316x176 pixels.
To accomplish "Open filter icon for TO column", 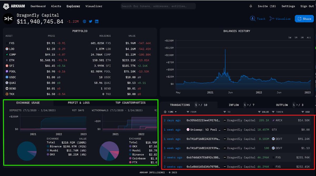I will click(x=225, y=112).
